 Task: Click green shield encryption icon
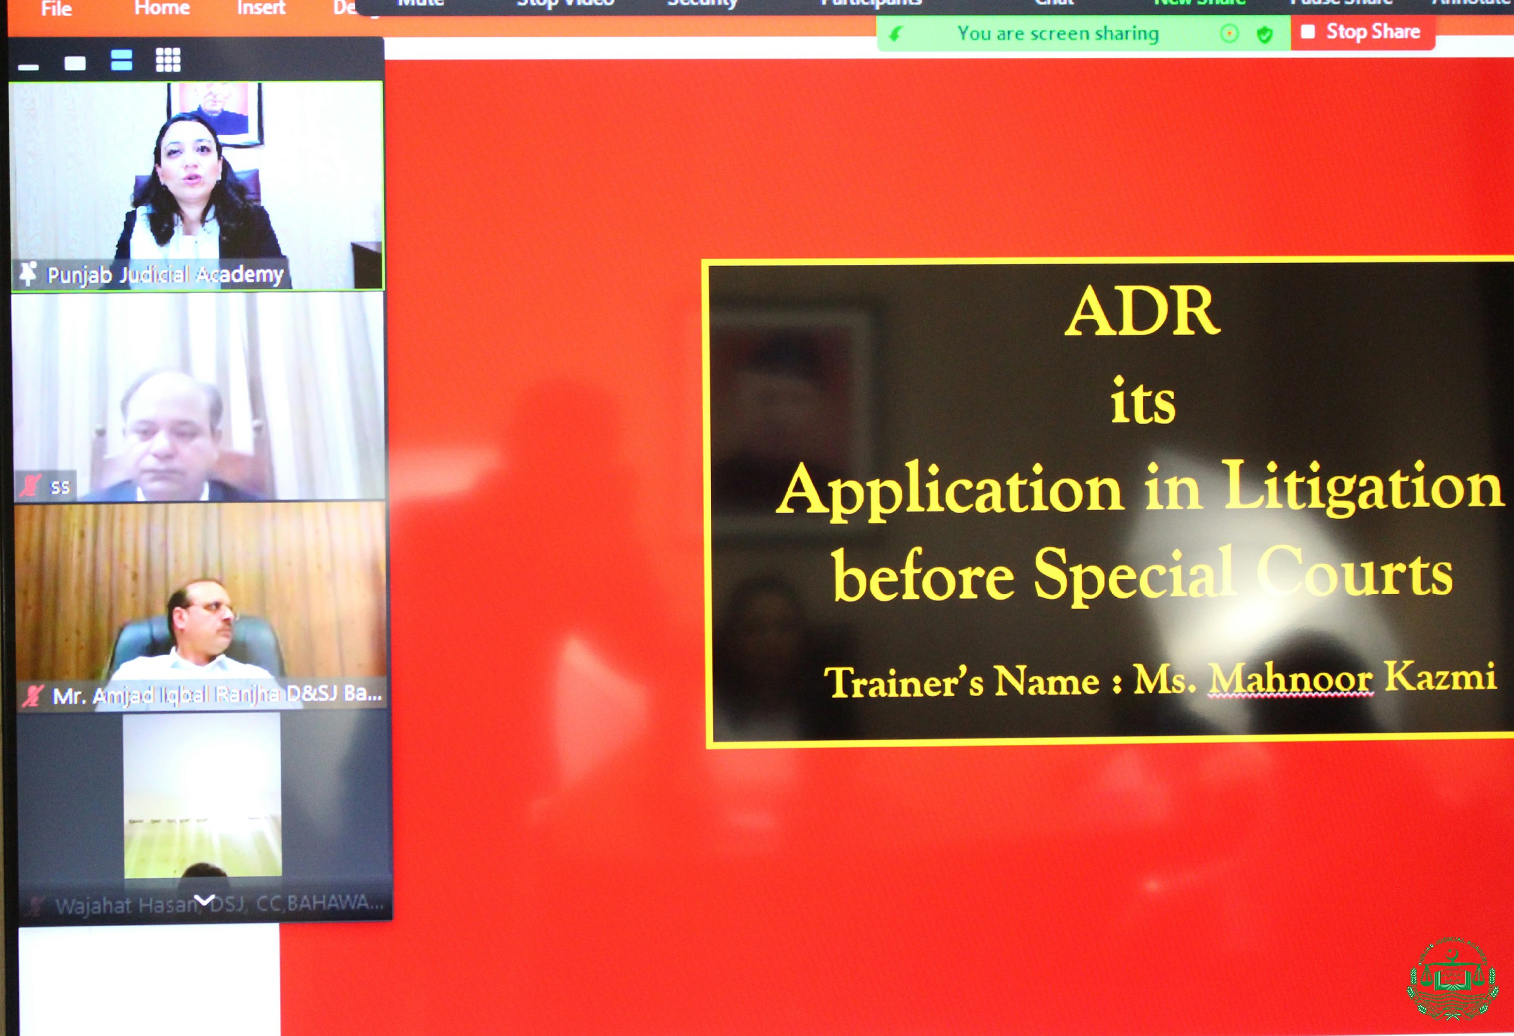1264,35
